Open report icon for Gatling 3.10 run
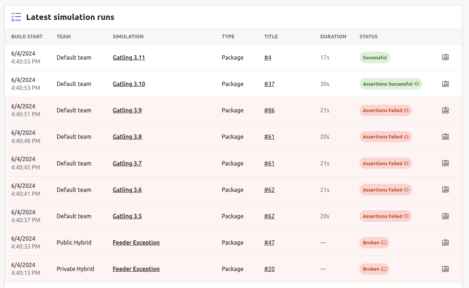The image size is (469, 288). (x=445, y=83)
